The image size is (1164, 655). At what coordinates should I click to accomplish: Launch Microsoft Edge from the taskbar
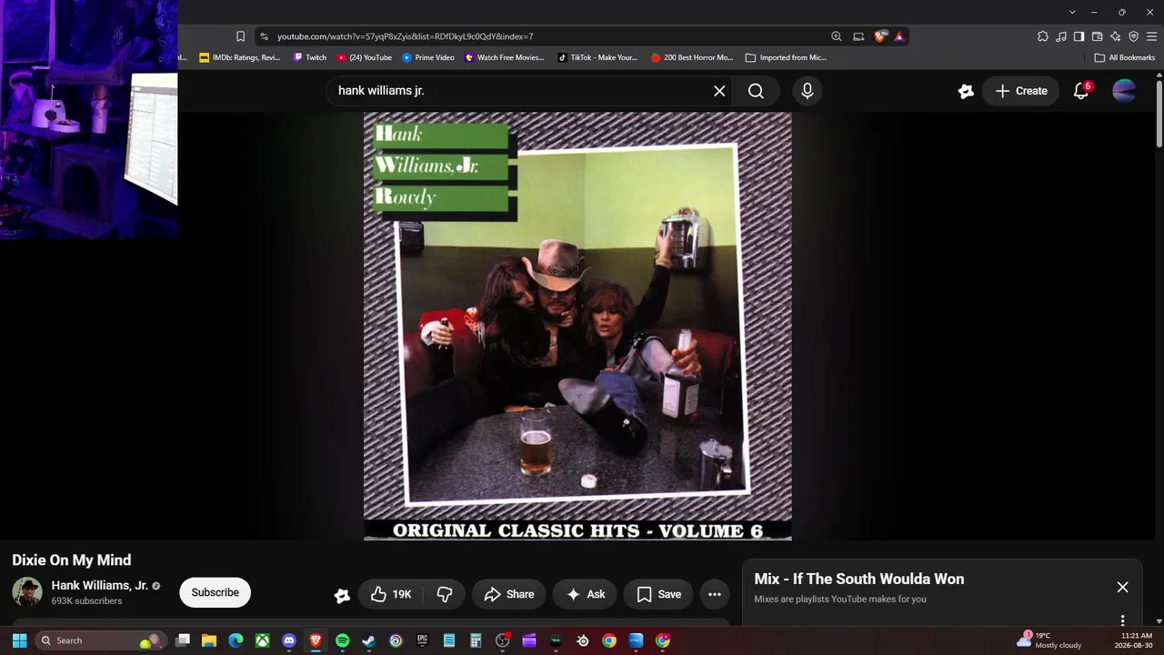[x=236, y=640]
